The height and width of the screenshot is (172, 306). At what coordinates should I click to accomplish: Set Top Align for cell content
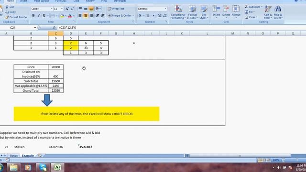pyautogui.click(x=80, y=9)
